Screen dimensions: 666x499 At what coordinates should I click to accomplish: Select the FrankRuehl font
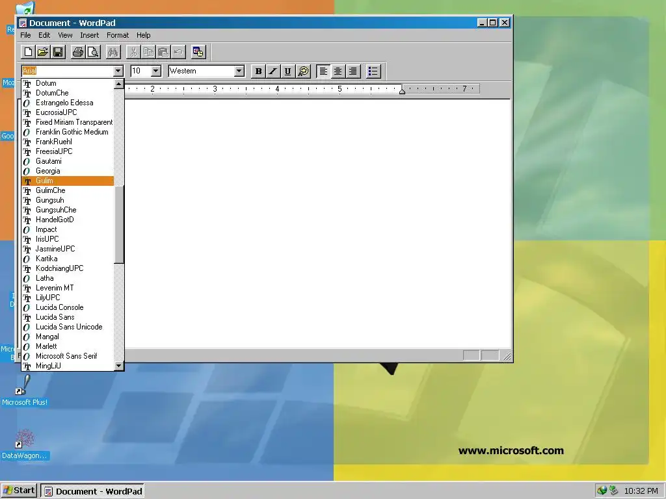(x=68, y=142)
